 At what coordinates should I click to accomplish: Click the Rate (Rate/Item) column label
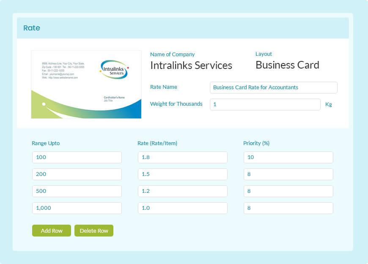point(157,143)
